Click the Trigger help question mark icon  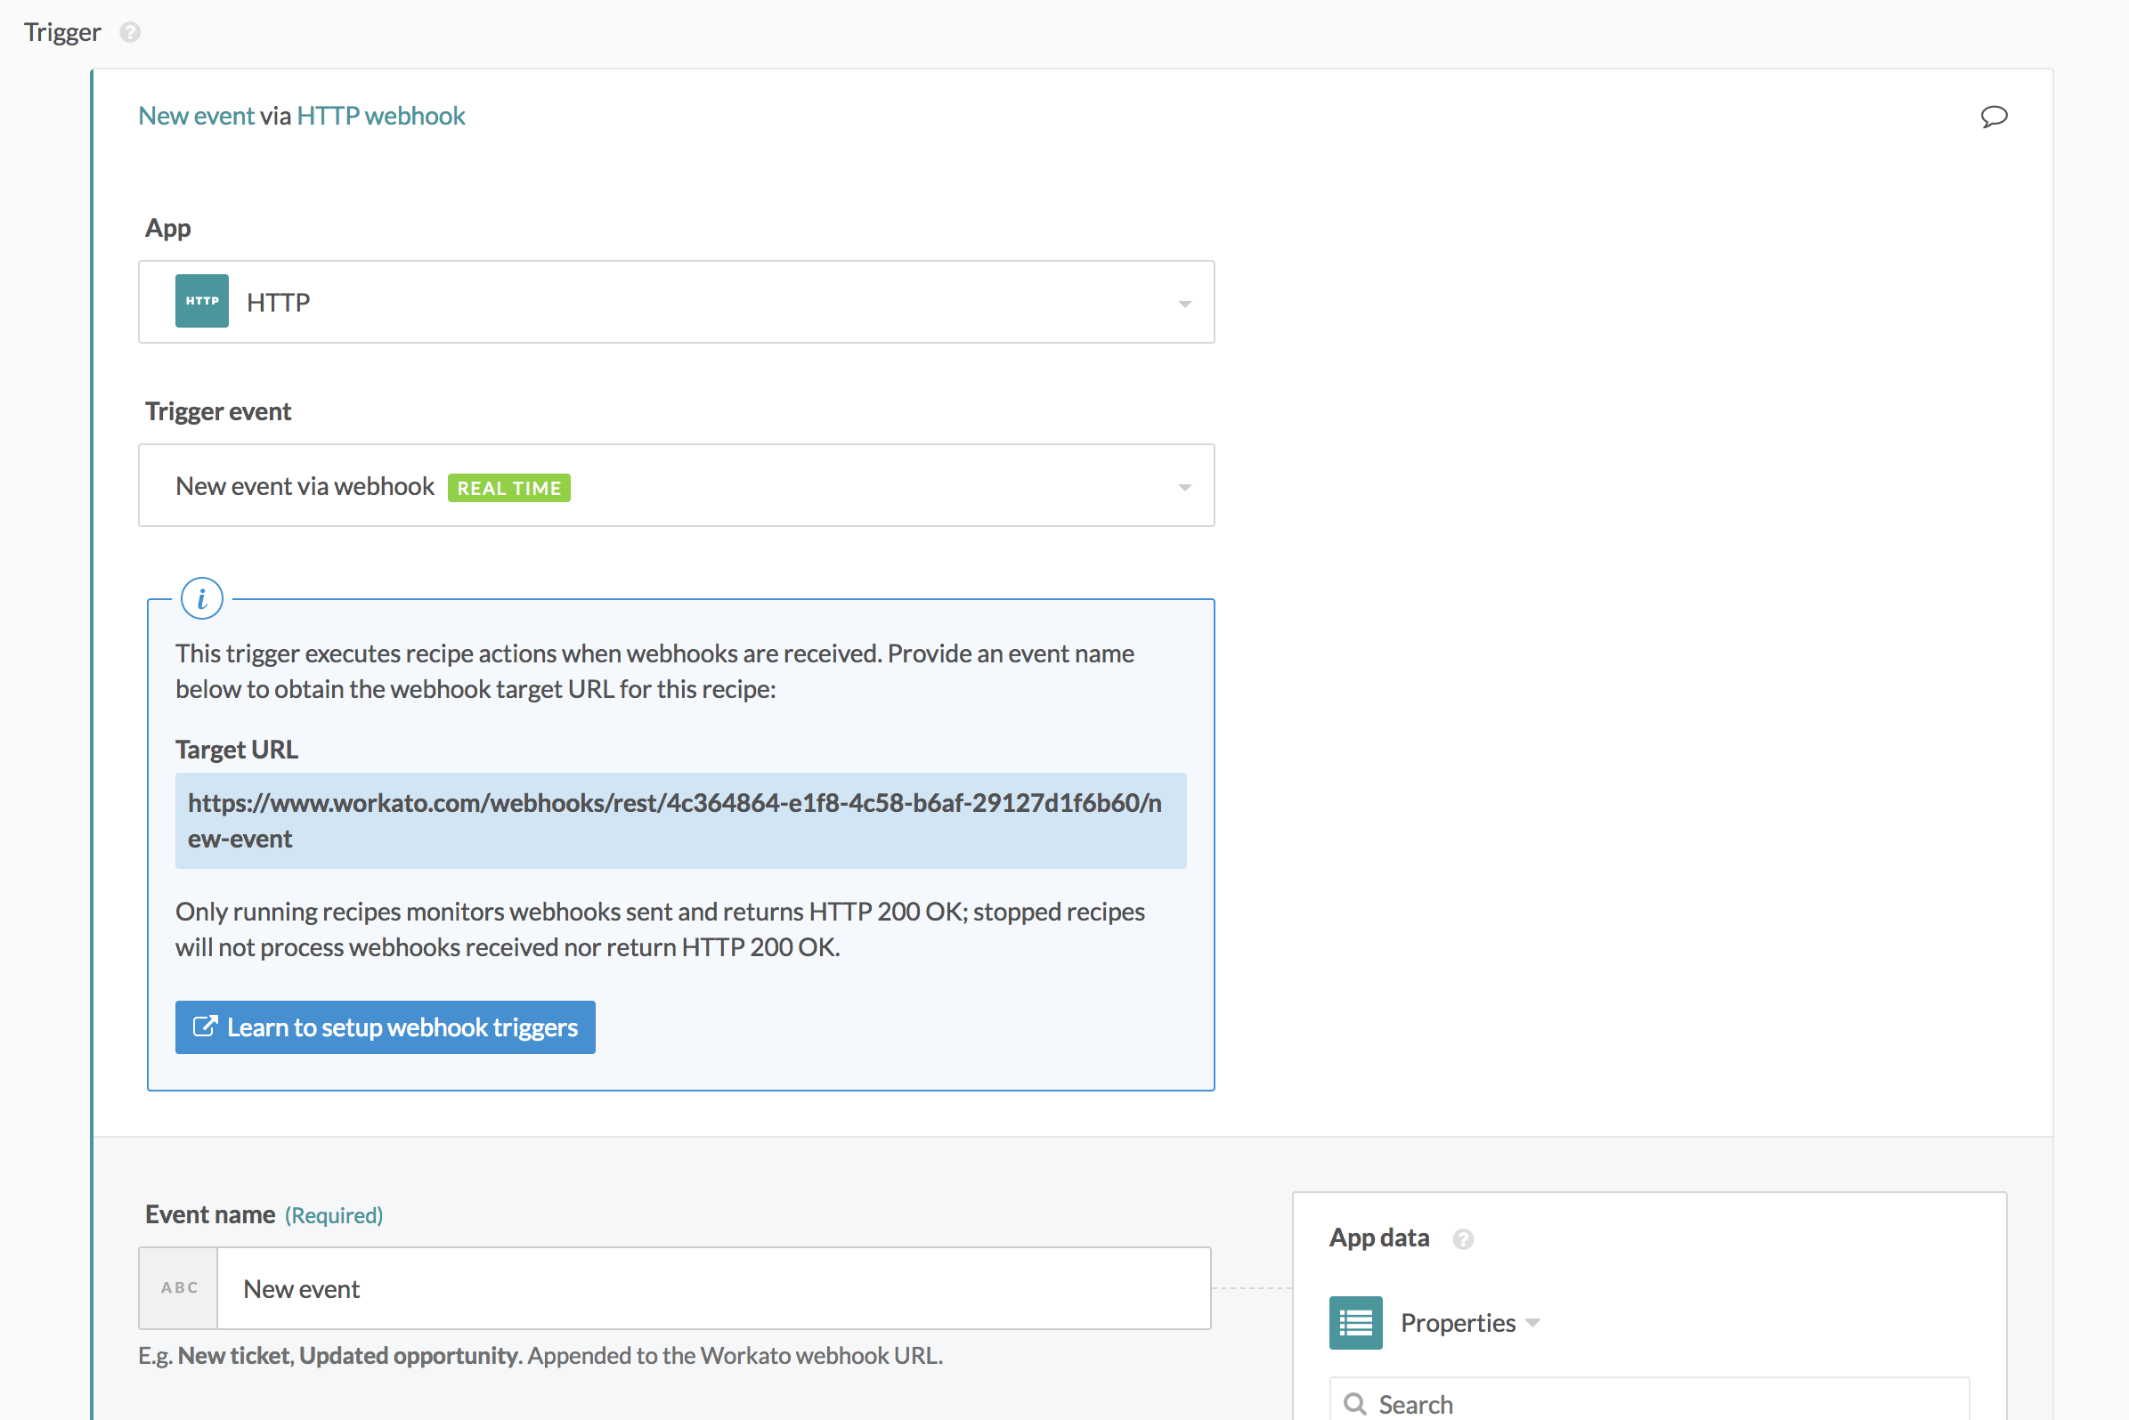click(x=131, y=32)
